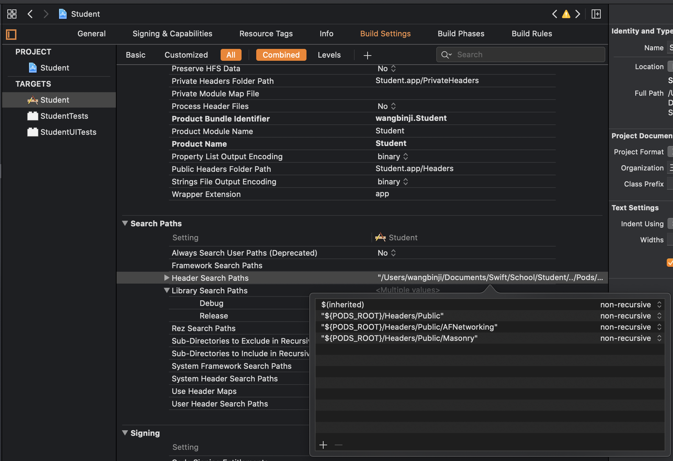673x461 pixels.
Task: Toggle Combined view mode
Action: click(x=281, y=55)
